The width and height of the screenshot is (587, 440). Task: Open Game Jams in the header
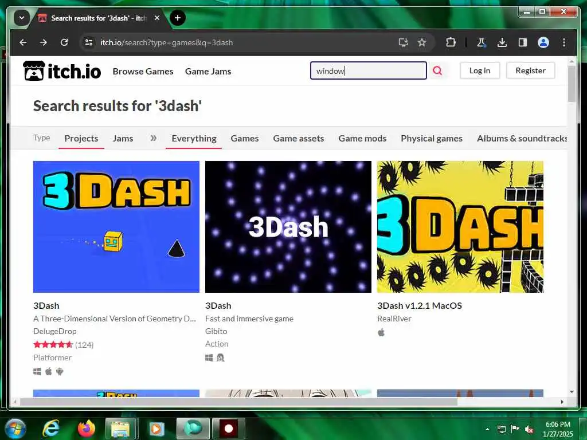208,71
